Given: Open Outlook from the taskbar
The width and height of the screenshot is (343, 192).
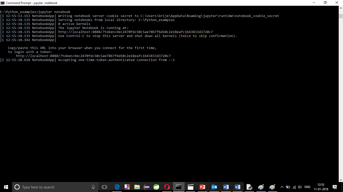Looking at the screenshot, I should (214, 187).
